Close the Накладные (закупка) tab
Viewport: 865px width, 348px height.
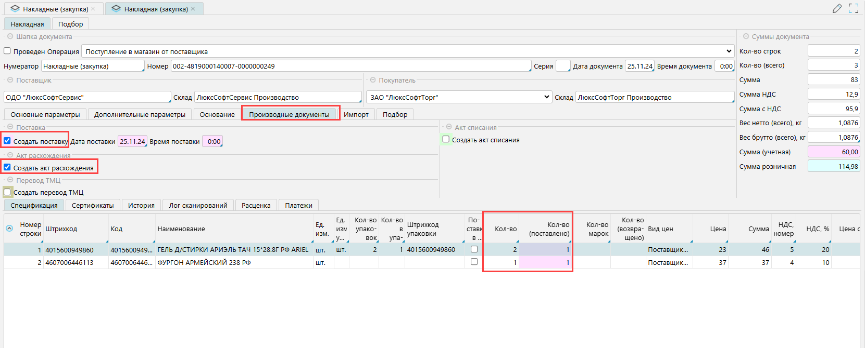(x=93, y=9)
